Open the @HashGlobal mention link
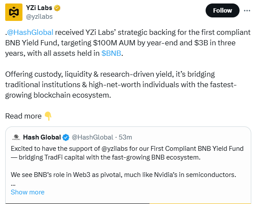Image resolution: width=253 pixels, height=204 pixels. pos(30,32)
